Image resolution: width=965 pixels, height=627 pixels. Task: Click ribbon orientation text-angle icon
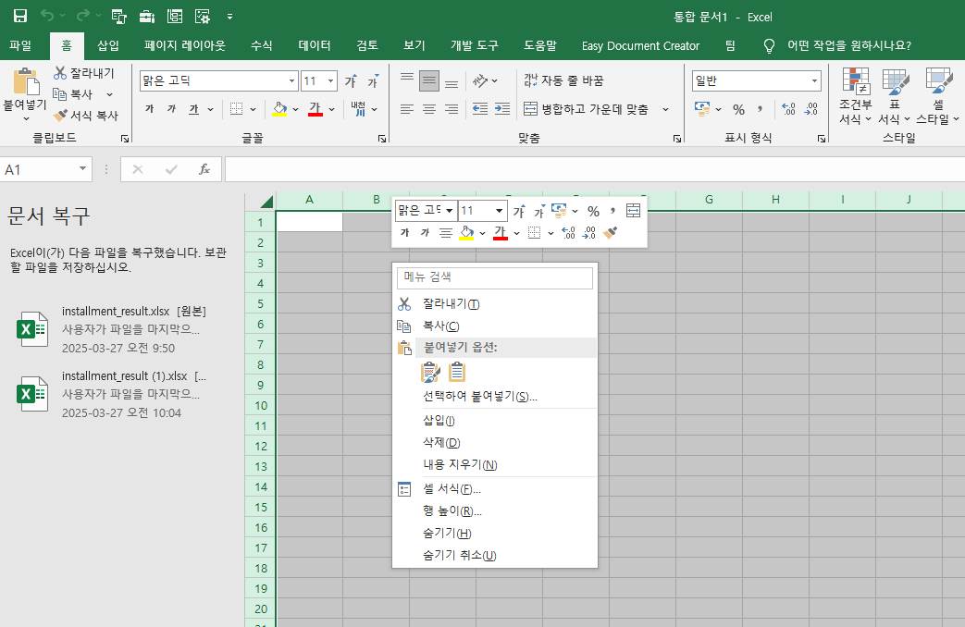point(480,80)
